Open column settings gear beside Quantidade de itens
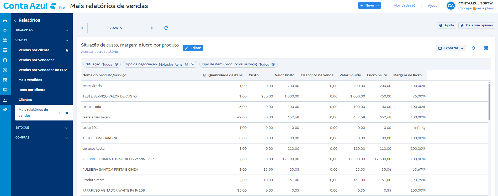 [x=205, y=75]
